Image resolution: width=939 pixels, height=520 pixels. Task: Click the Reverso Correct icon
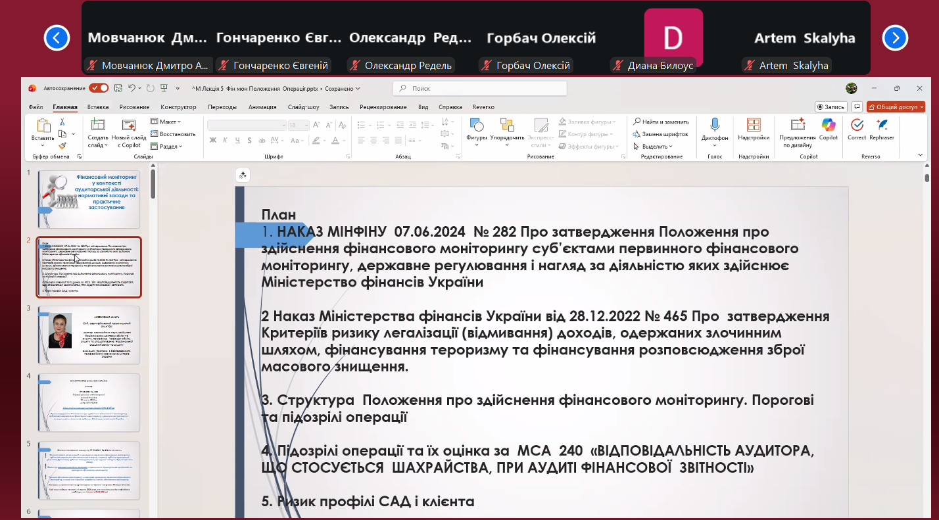pyautogui.click(x=857, y=125)
